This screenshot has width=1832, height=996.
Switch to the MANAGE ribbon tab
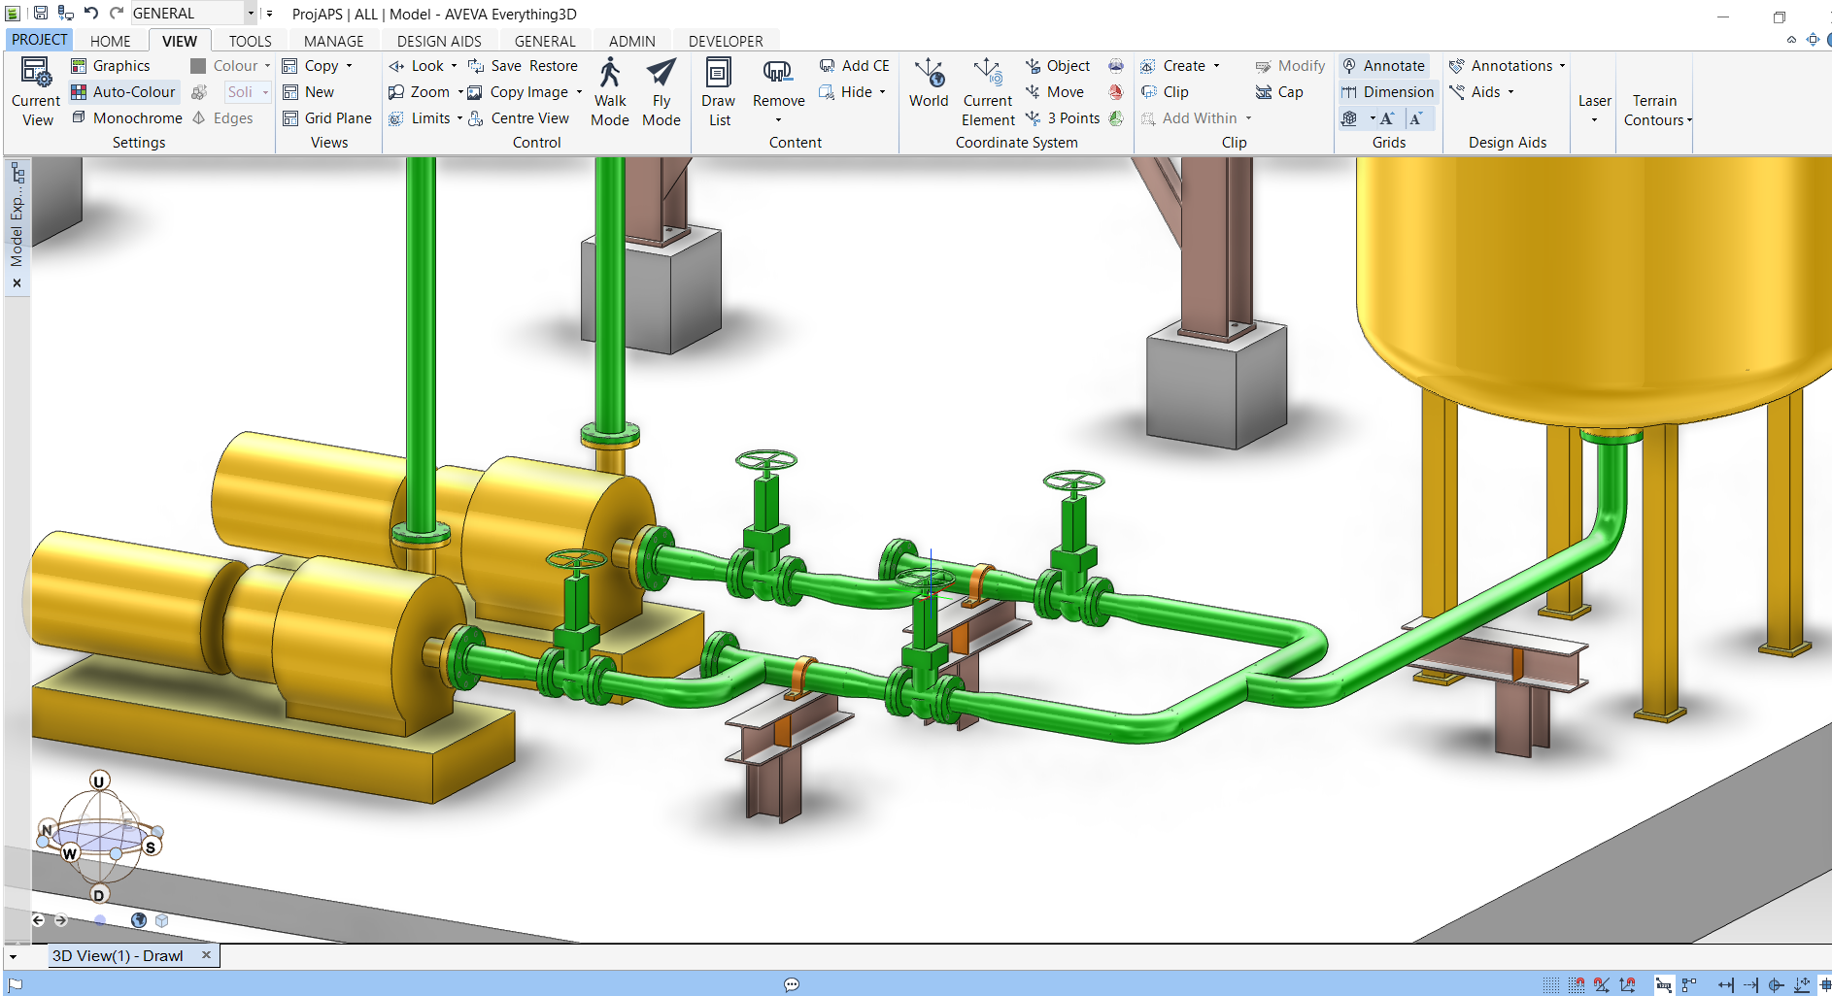[x=333, y=40]
